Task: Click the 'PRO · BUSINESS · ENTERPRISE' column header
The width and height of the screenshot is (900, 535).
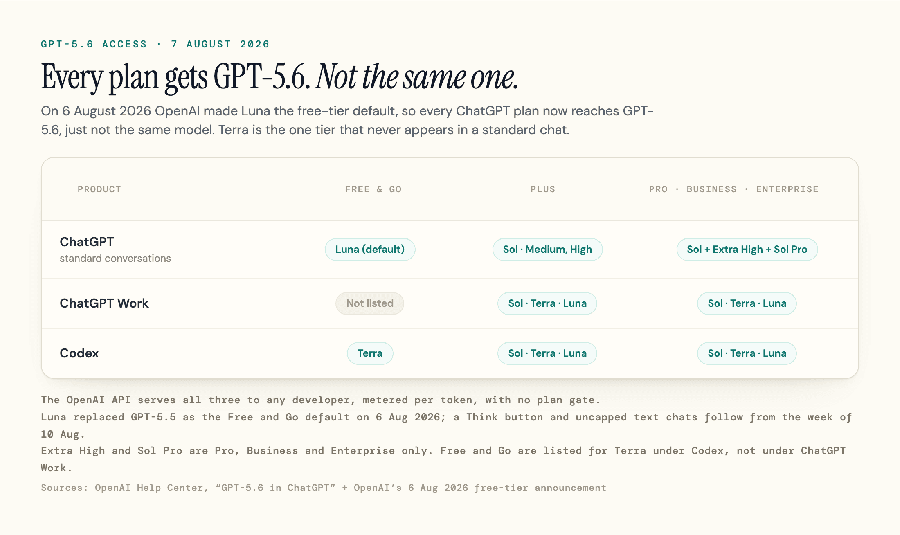Action: [x=733, y=189]
